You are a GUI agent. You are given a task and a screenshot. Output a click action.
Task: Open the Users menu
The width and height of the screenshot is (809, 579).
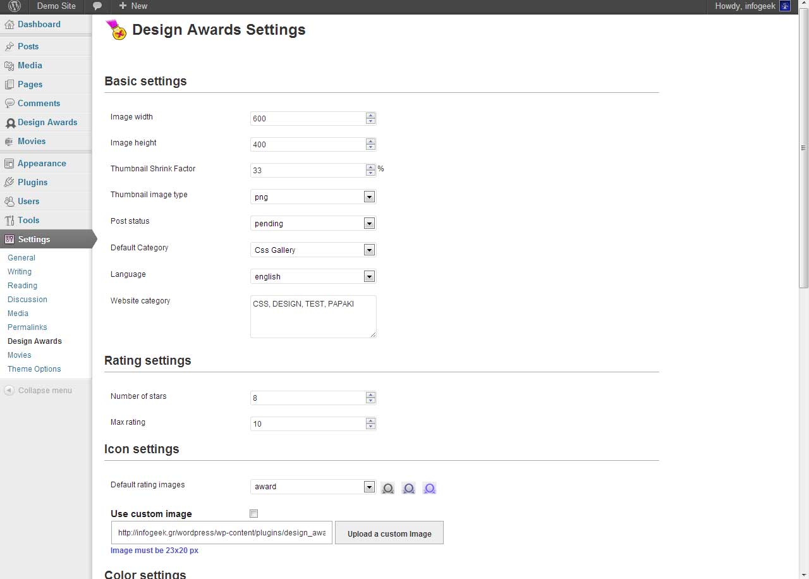click(x=28, y=202)
